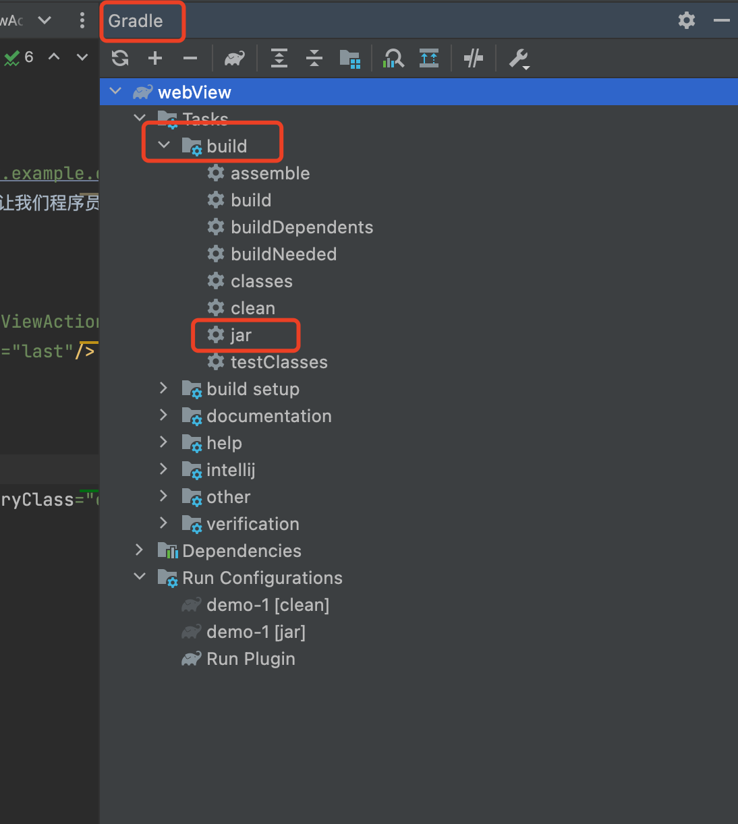Toggle Gradle offline mode icon
This screenshot has height=824, width=738.
(474, 59)
